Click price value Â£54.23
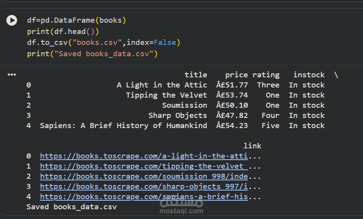 pos(232,126)
